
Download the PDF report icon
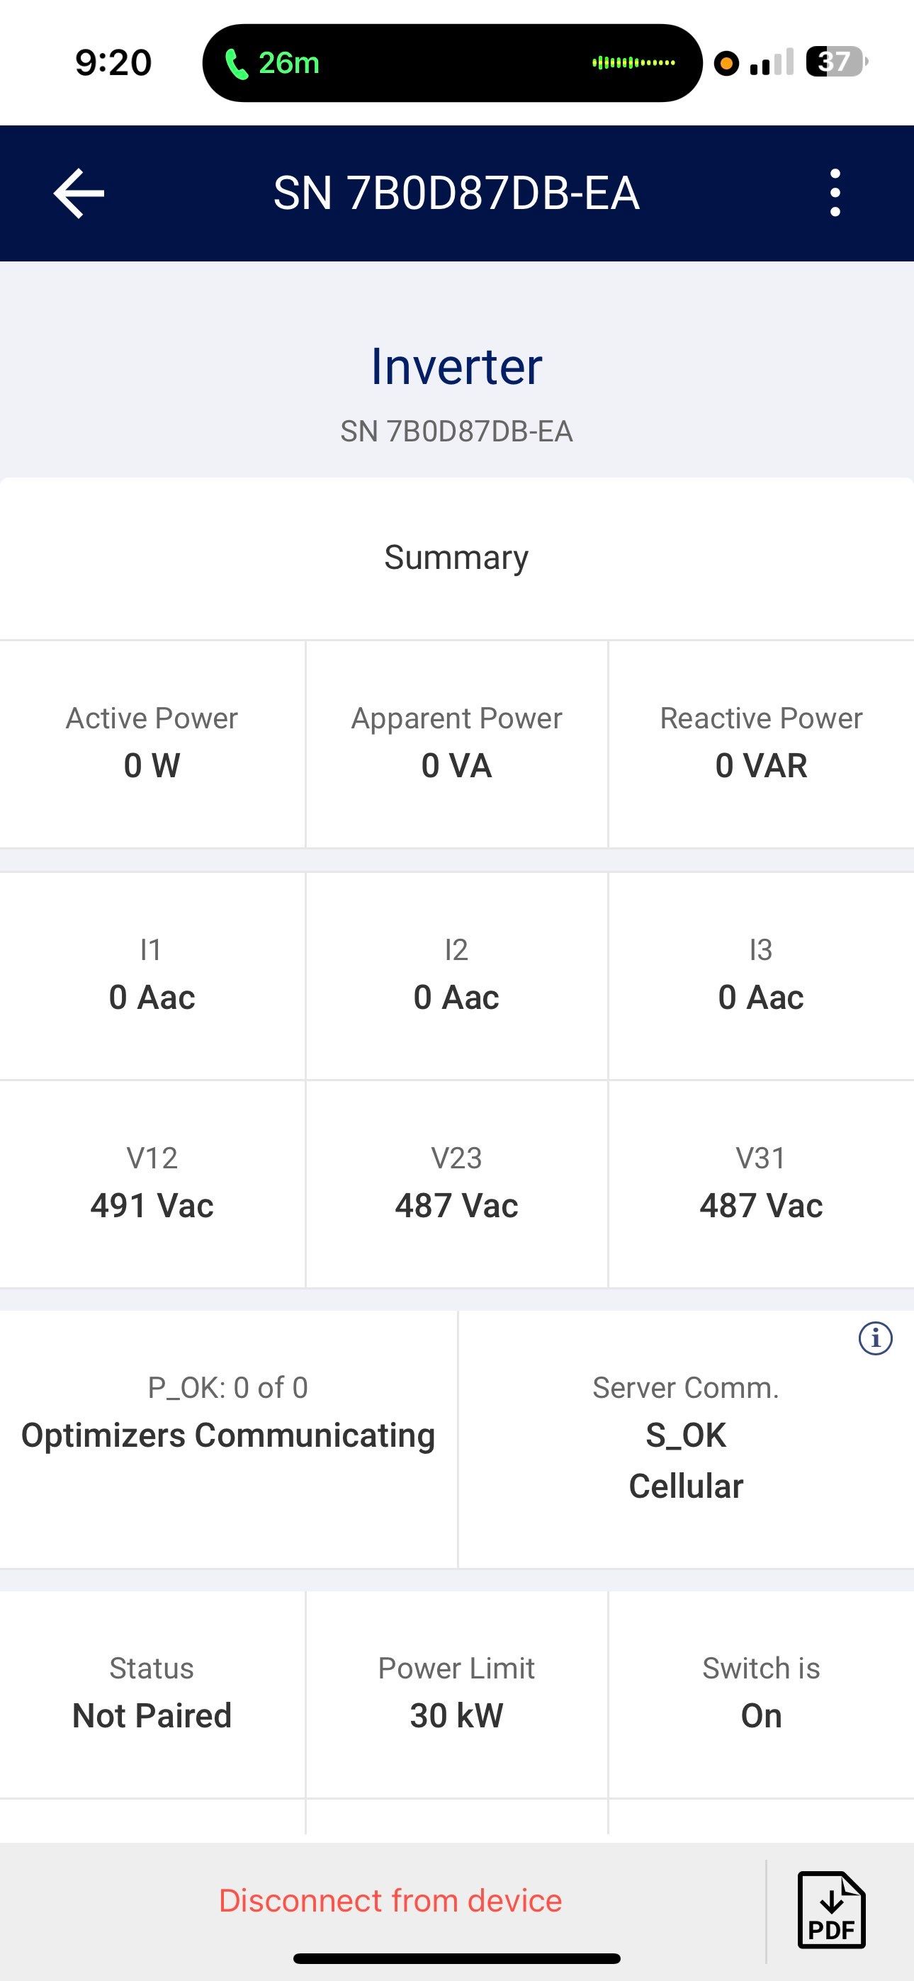[831, 1910]
